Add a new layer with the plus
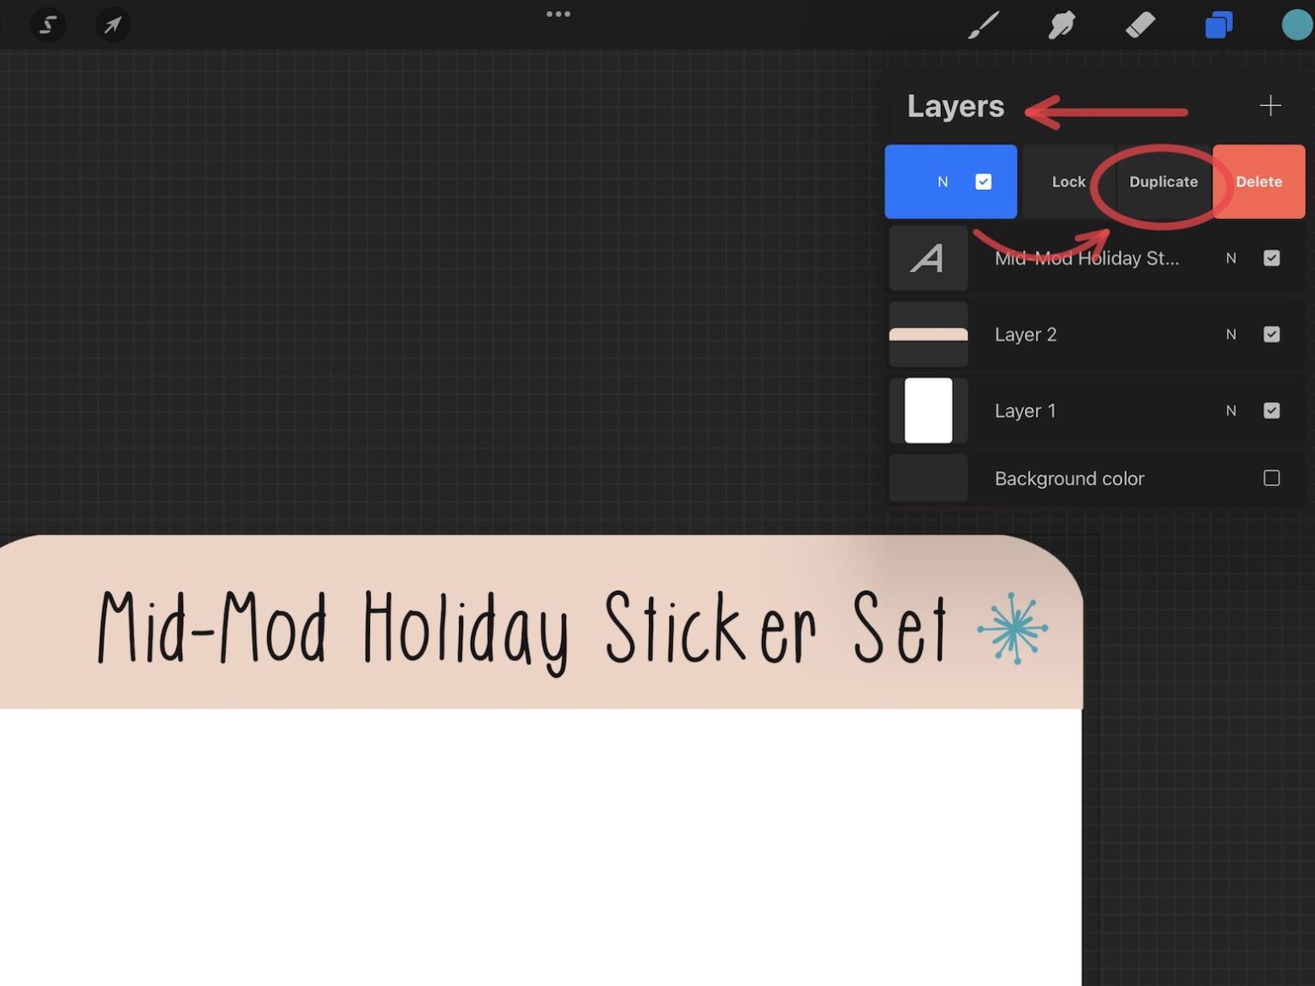 [x=1270, y=105]
